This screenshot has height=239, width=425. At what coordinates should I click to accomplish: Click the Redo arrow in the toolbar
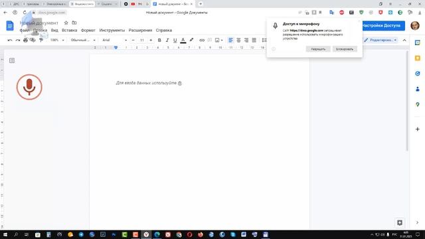tap(18, 40)
